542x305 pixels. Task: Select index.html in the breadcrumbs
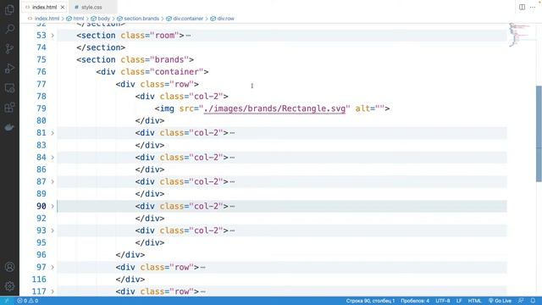(47, 19)
